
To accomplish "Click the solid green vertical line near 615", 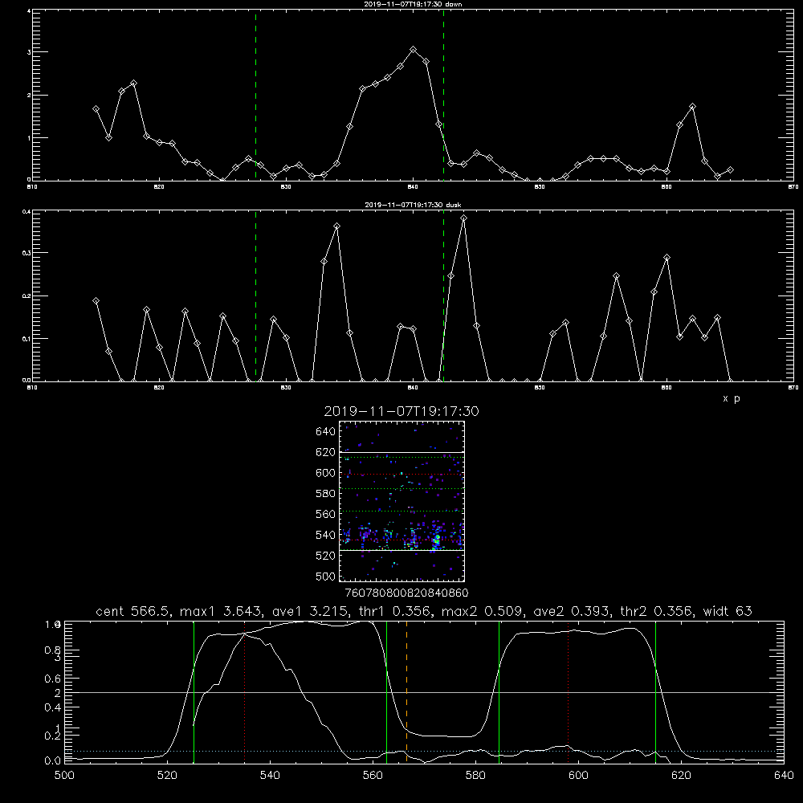I will [655, 692].
